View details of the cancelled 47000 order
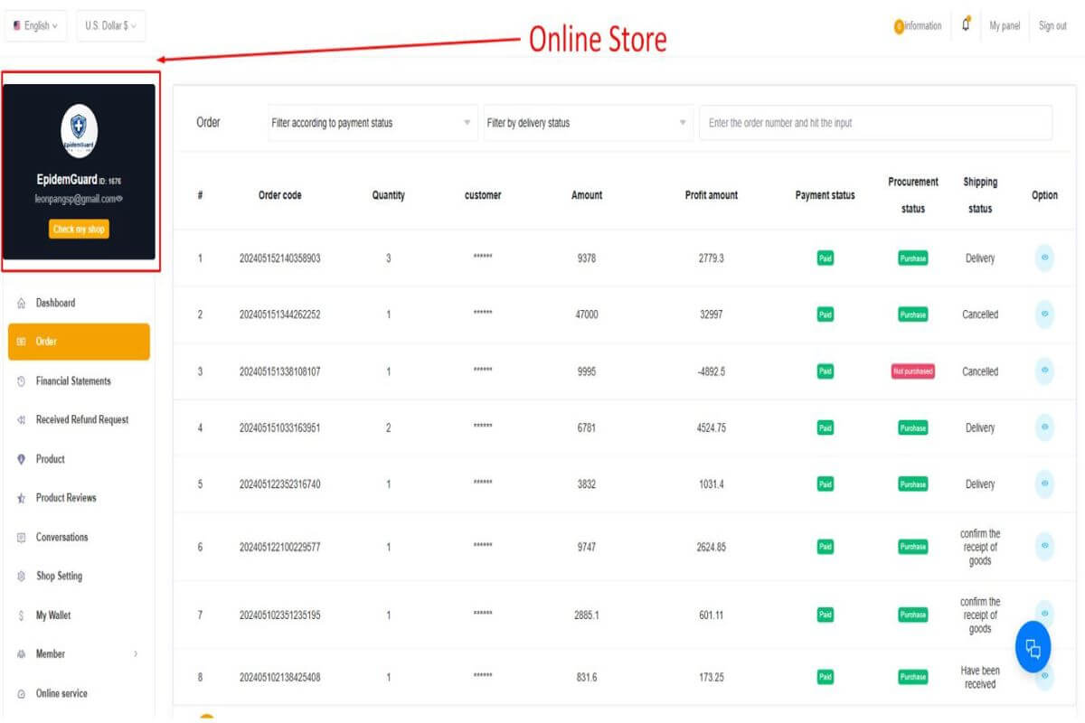1085x723 pixels. click(1044, 315)
